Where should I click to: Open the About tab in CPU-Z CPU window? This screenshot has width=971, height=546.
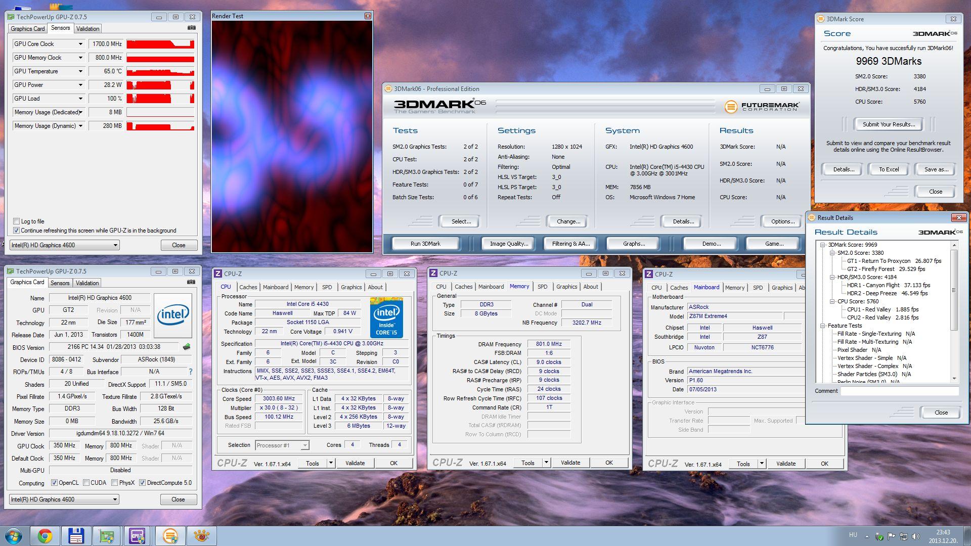tap(375, 287)
